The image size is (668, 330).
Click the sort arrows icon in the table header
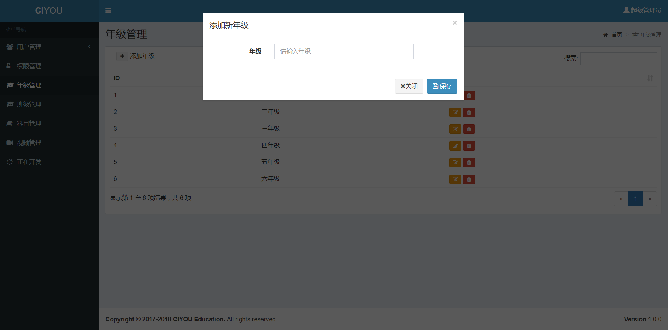(x=650, y=78)
